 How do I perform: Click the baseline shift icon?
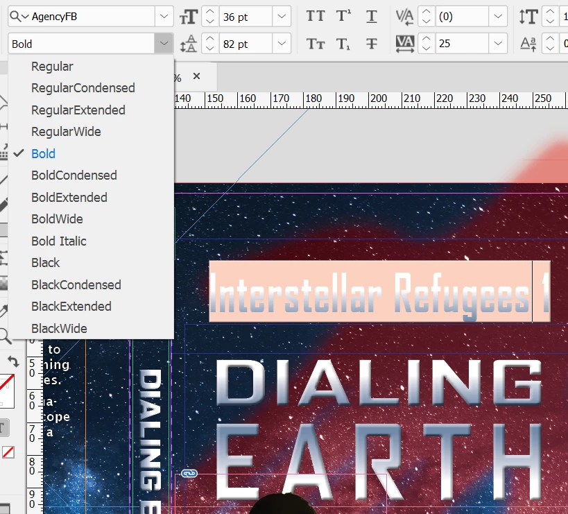528,44
